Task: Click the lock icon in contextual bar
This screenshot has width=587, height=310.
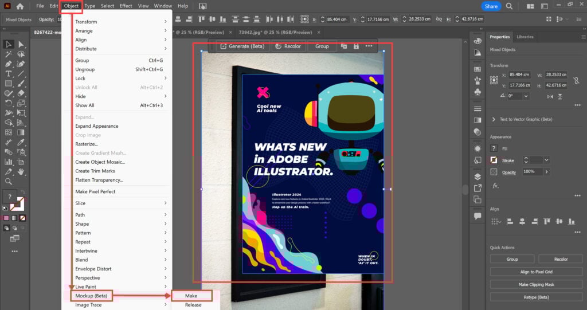Action: (356, 46)
